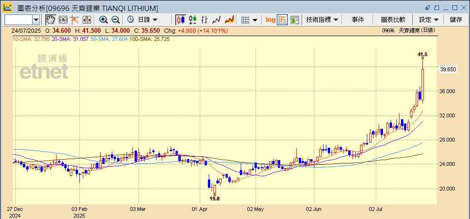
Task: Click the C: 39.650 close value
Action: 147,31
